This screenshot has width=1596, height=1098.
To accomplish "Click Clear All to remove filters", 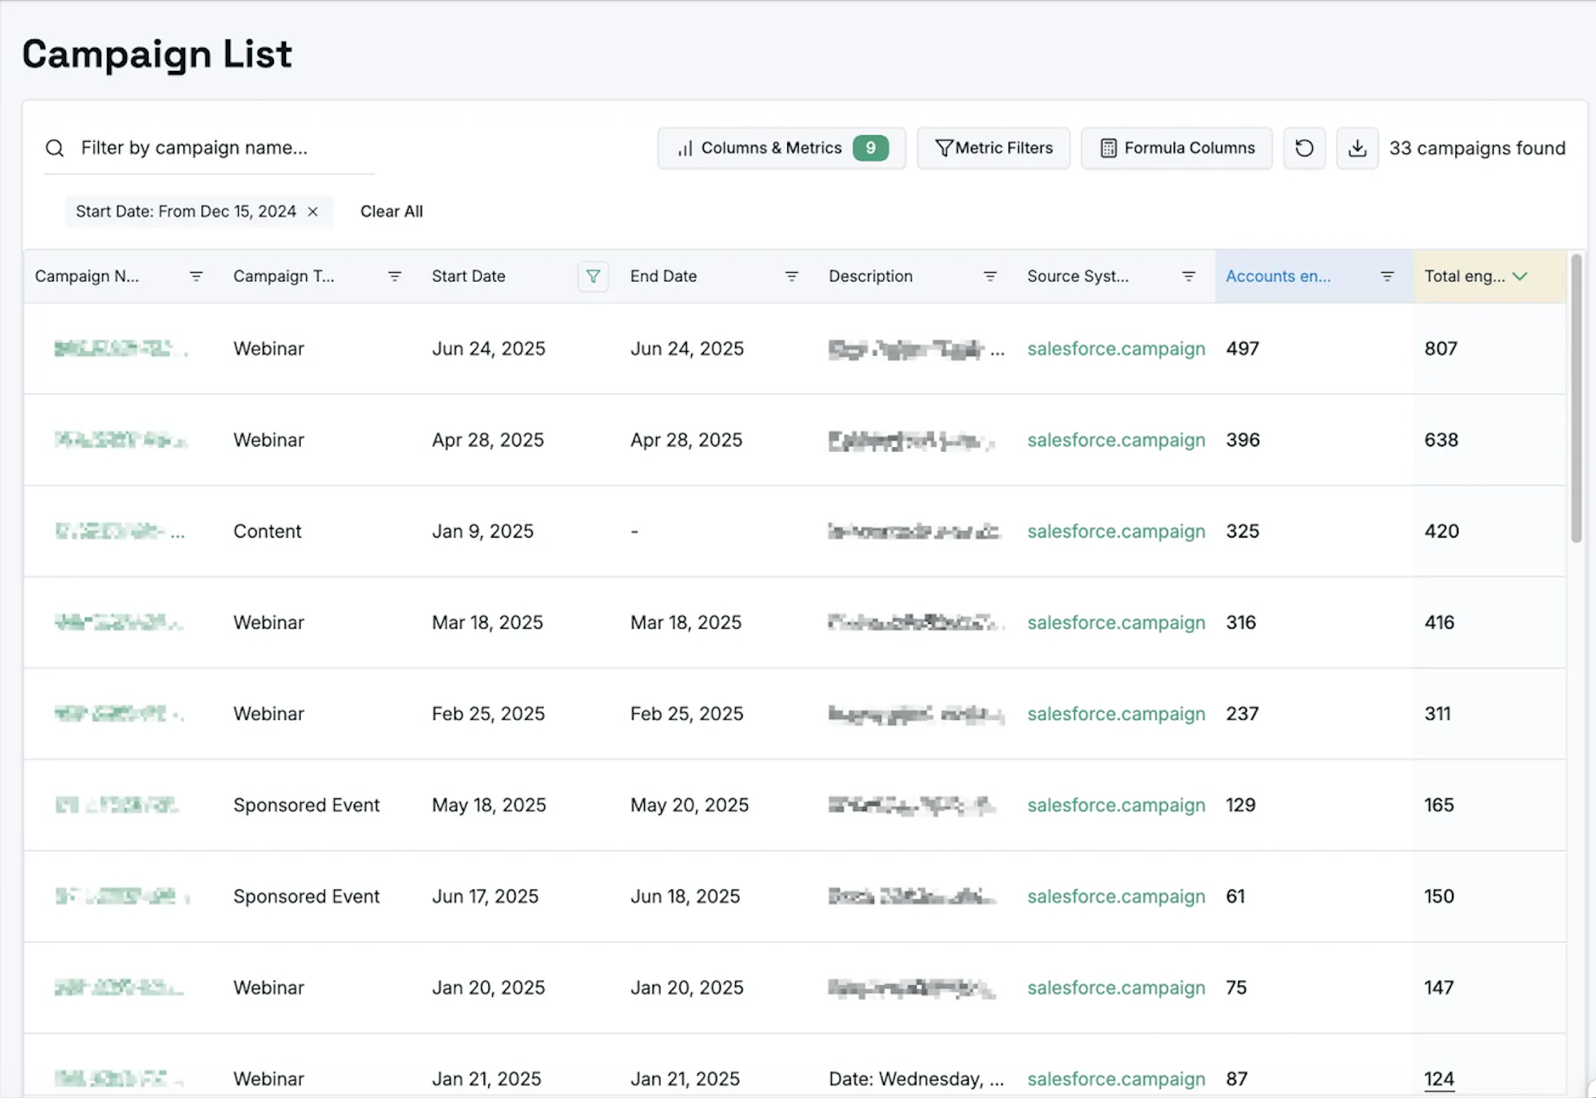I will click(391, 211).
